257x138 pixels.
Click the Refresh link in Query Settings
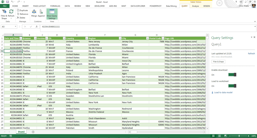pyautogui.click(x=251, y=53)
